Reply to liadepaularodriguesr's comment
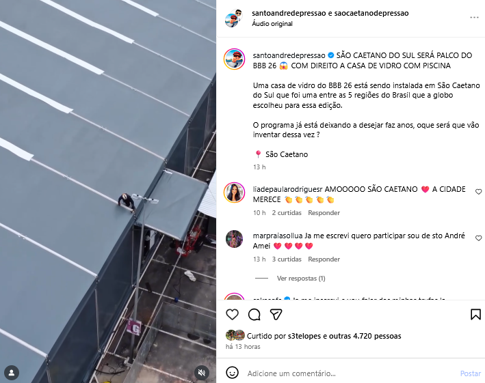This screenshot has height=383, width=485. point(324,213)
